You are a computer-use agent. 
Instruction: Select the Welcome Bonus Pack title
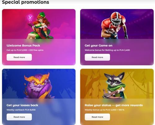coord(23,45)
